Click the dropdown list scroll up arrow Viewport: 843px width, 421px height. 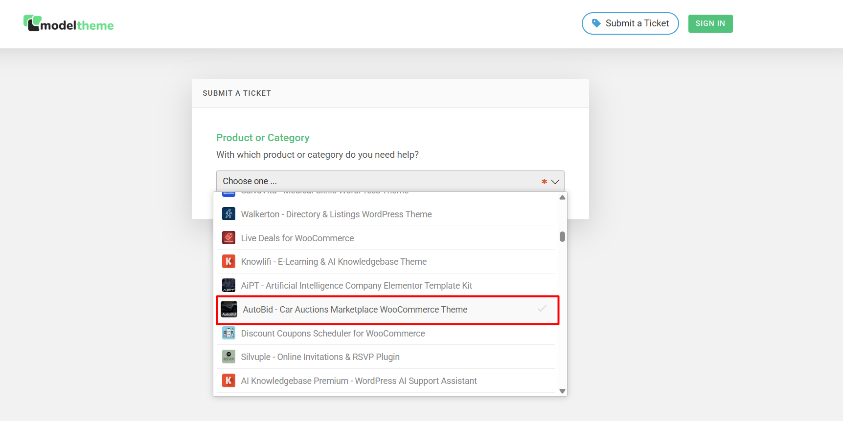562,197
